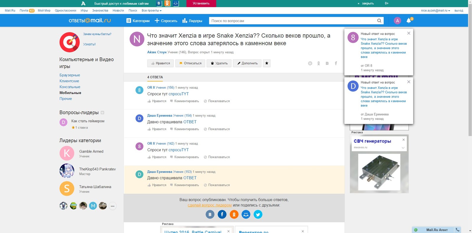Click the Odnoklassniki icon in top banner
The width and height of the screenshot is (472, 233).
[167, 3]
